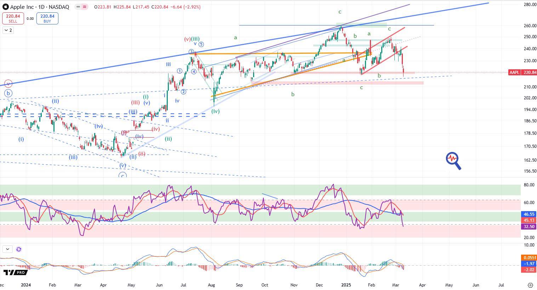537x290 pixels.
Task: Click the 202.00 price axis label
Action: [x=530, y=98]
